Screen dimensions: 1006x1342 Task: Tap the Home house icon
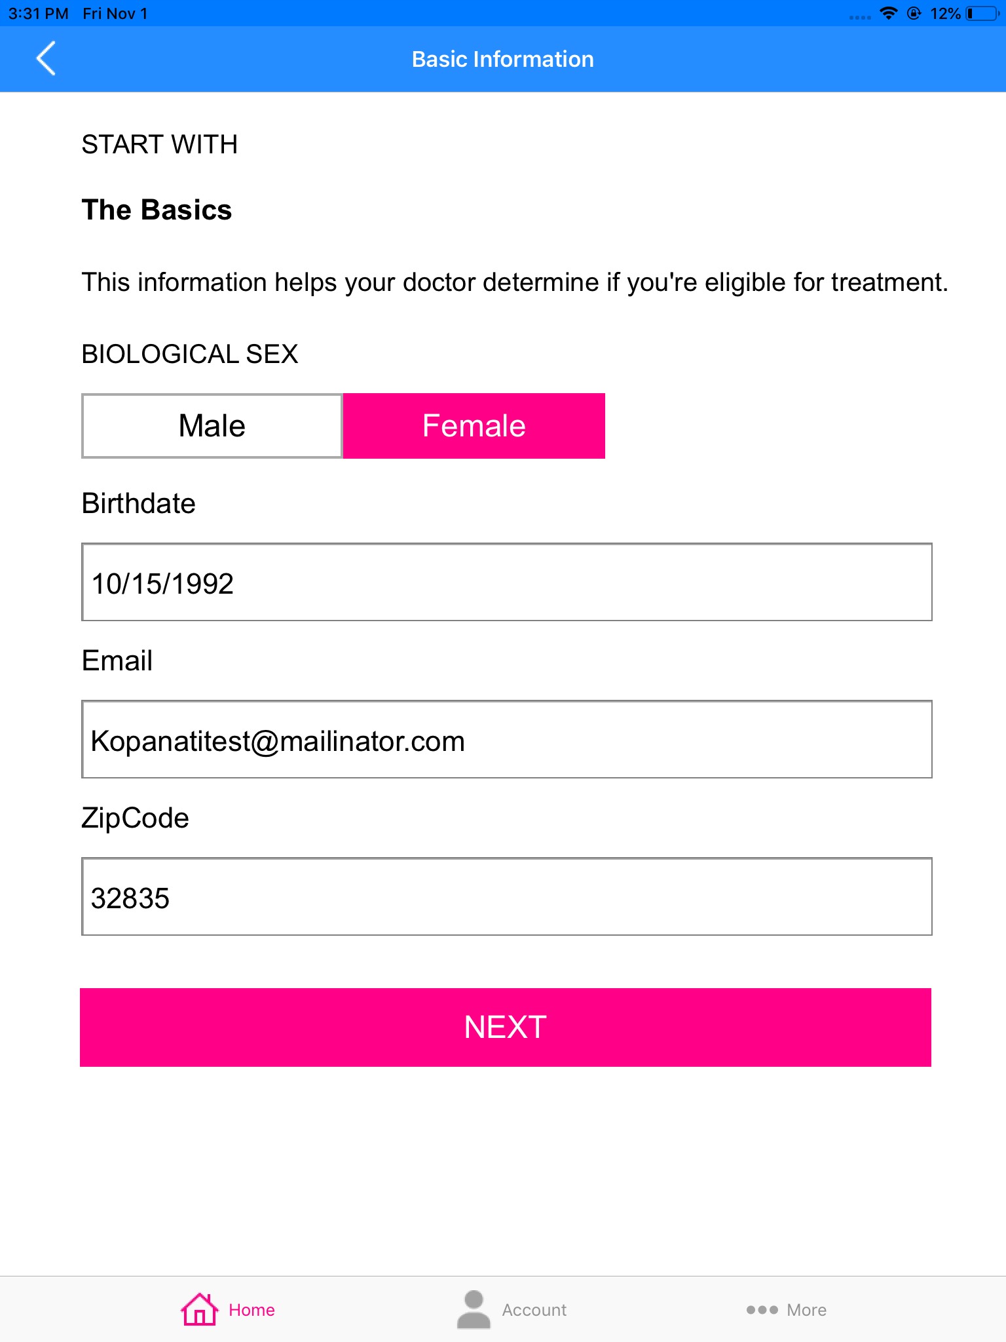tap(199, 1309)
